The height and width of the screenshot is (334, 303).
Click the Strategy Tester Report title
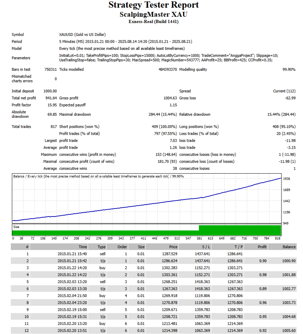click(153, 5)
